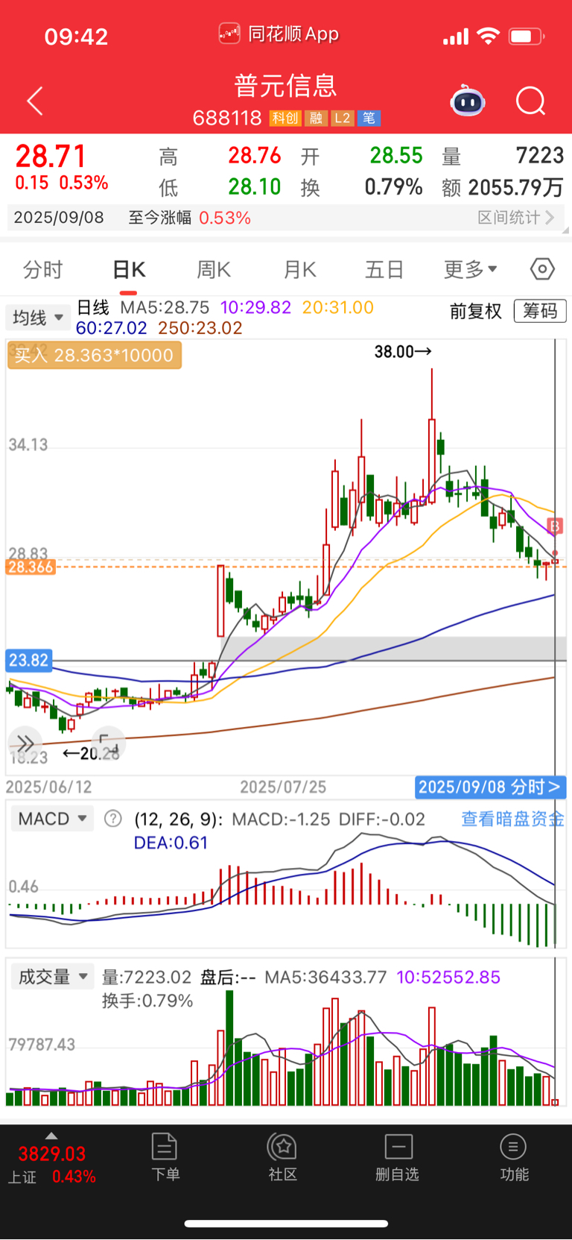Tap the yellow 20:31.00 average value
The image size is (572, 1240).
tap(337, 307)
